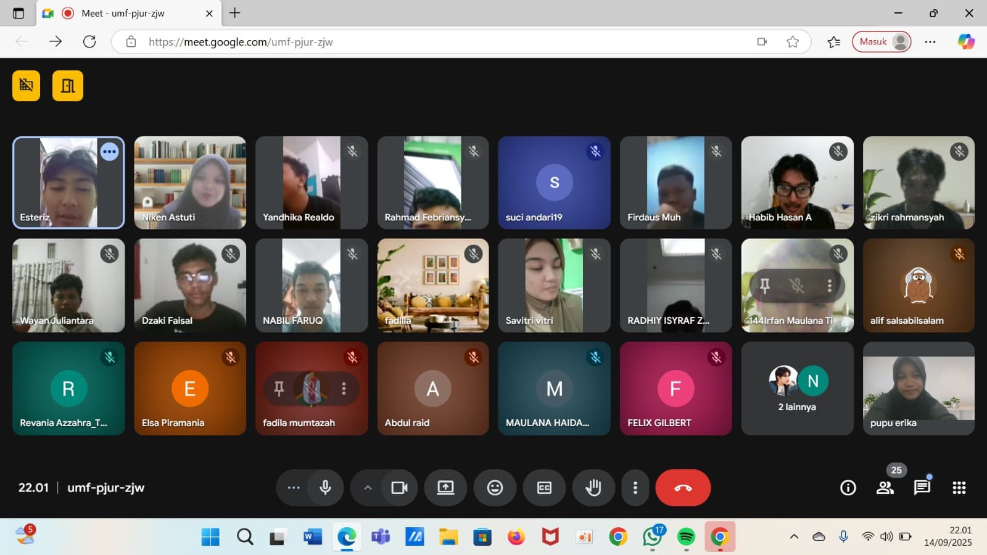Image resolution: width=987 pixels, height=555 pixels.
Task: Click the present screen icon
Action: point(445,488)
